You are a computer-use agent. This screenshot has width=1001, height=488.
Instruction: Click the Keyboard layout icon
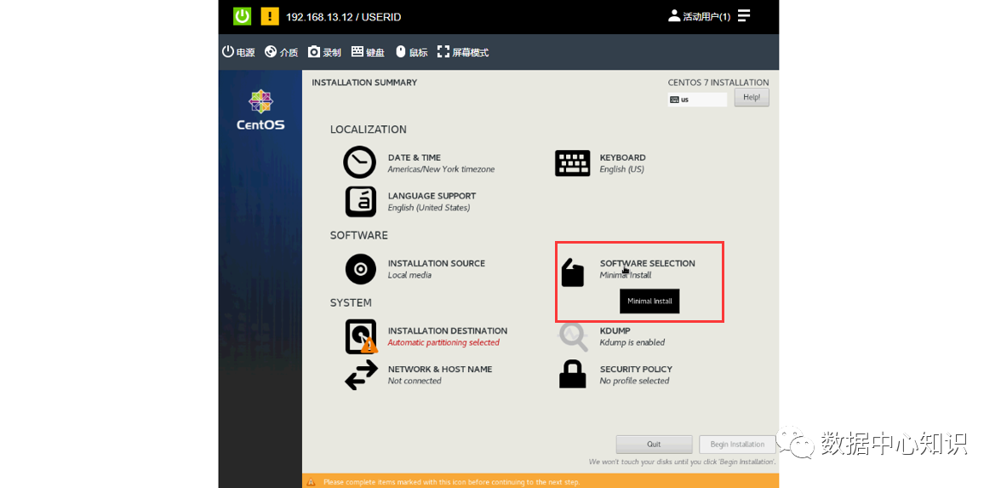point(573,163)
